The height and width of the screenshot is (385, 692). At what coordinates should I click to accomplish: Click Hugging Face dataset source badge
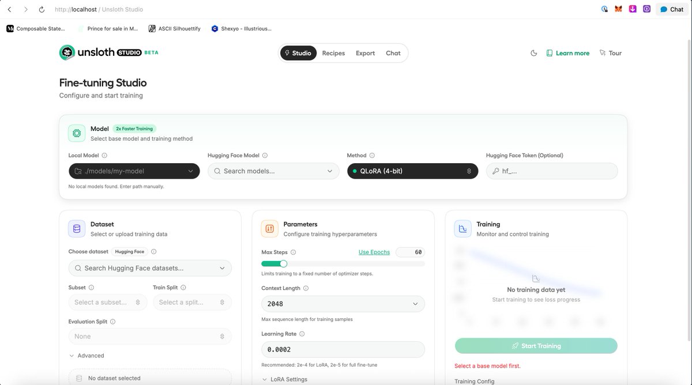(x=130, y=252)
